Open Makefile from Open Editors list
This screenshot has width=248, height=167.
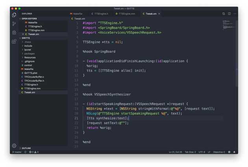(x=33, y=22)
